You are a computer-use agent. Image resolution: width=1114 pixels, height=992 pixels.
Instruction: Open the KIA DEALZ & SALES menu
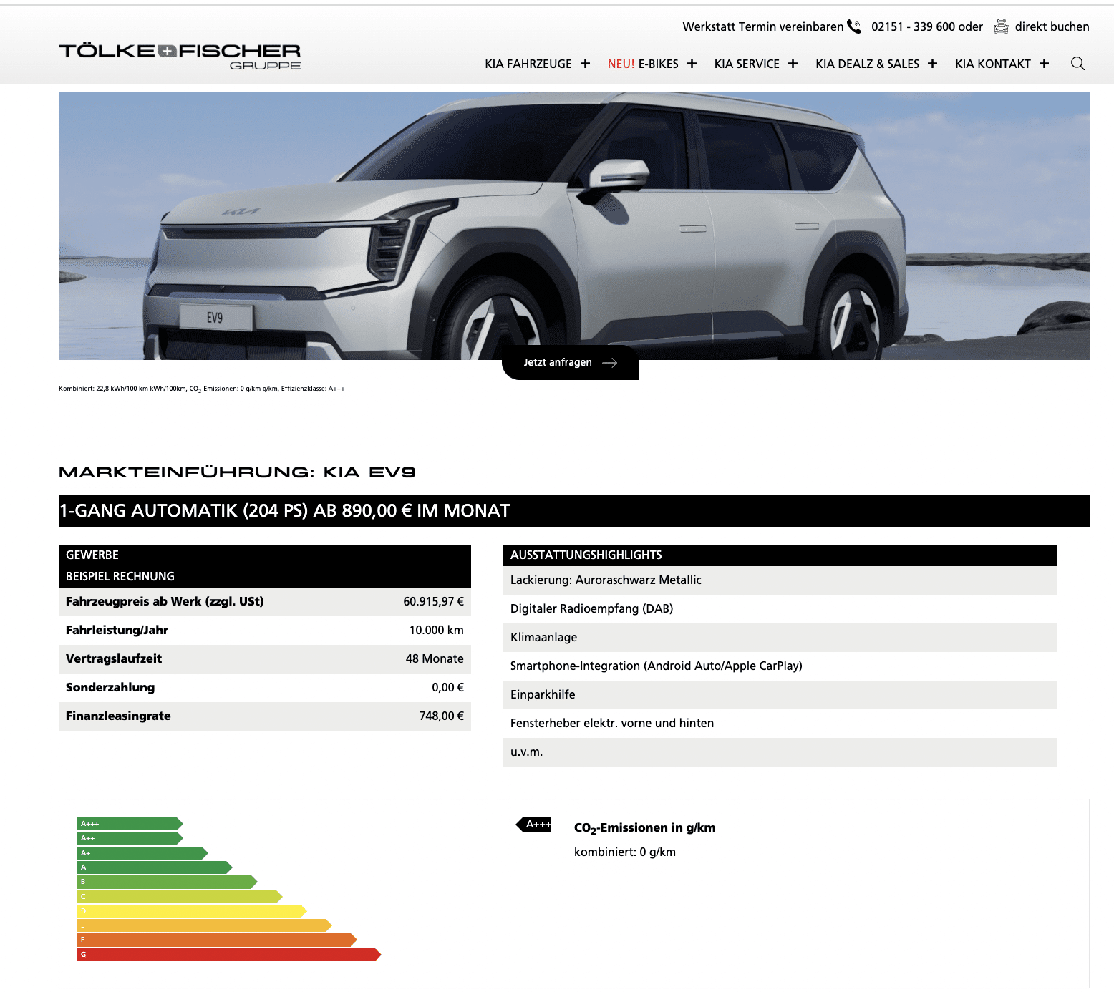pyautogui.click(x=867, y=64)
